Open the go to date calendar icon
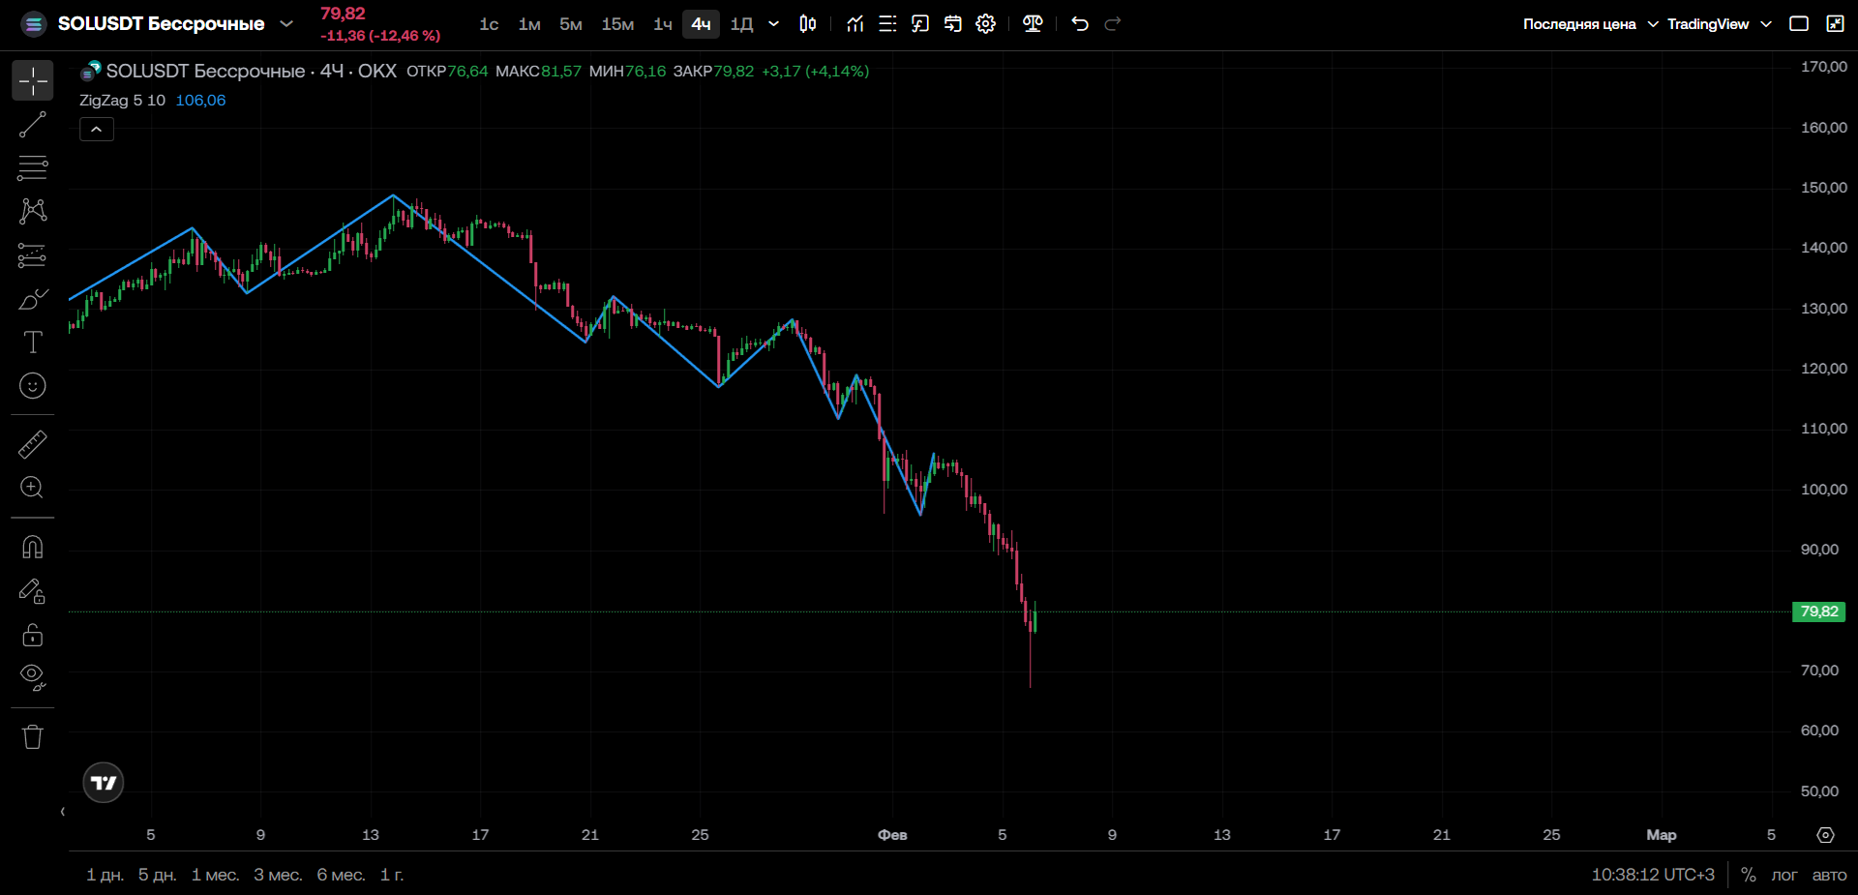The width and height of the screenshot is (1858, 895). coord(953,24)
